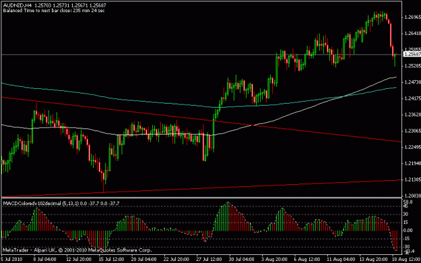Click the '3 Aug 20:00' time axis label
Image resolution: width=421 pixels, height=263 pixels.
[274, 259]
